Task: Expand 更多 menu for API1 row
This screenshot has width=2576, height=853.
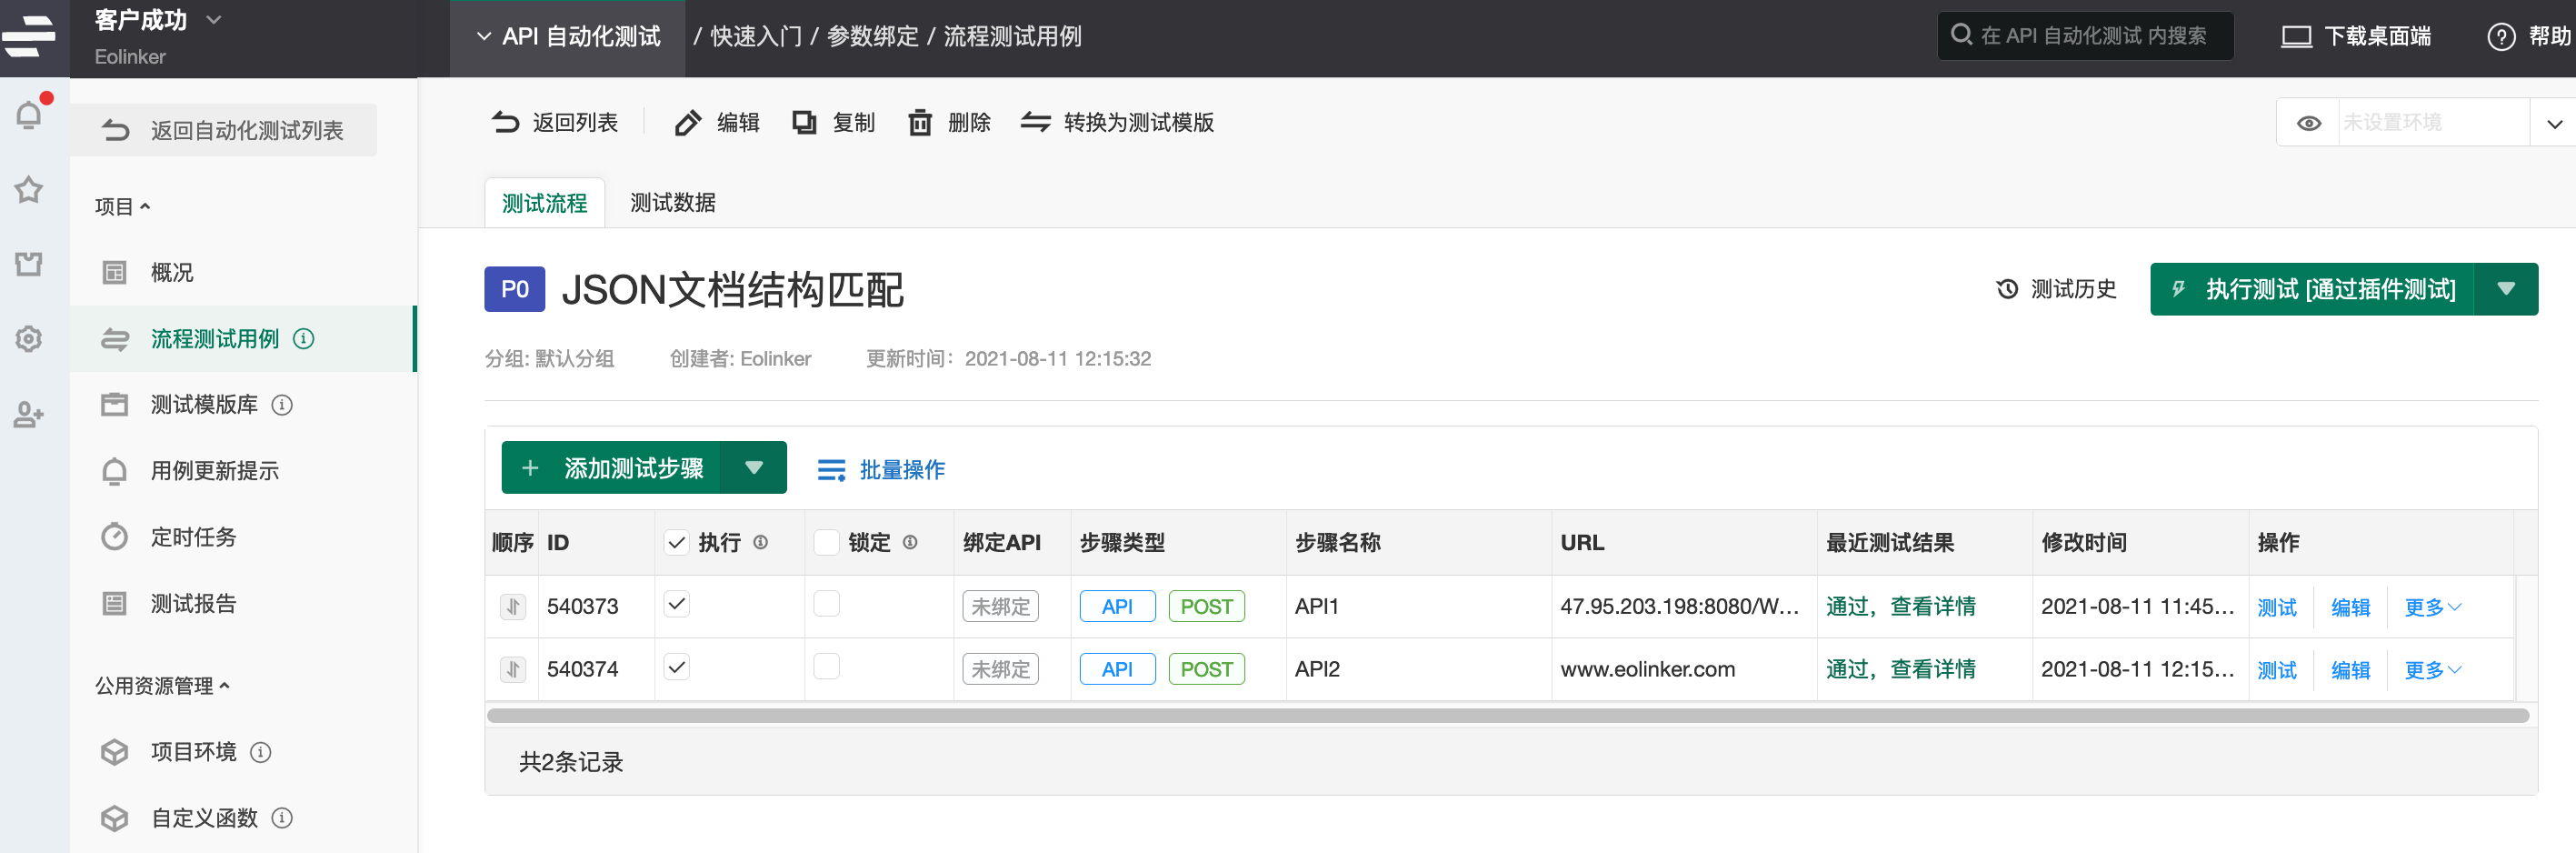Action: coord(2432,607)
